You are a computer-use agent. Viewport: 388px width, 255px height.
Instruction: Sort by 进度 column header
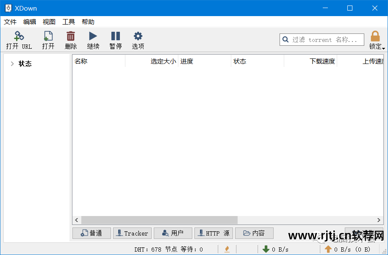(x=205, y=61)
